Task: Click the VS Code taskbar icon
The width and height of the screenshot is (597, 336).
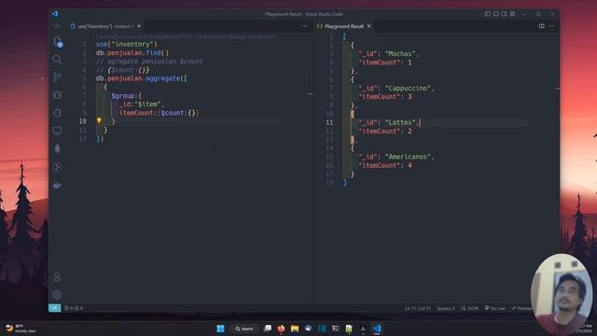Action: [377, 329]
